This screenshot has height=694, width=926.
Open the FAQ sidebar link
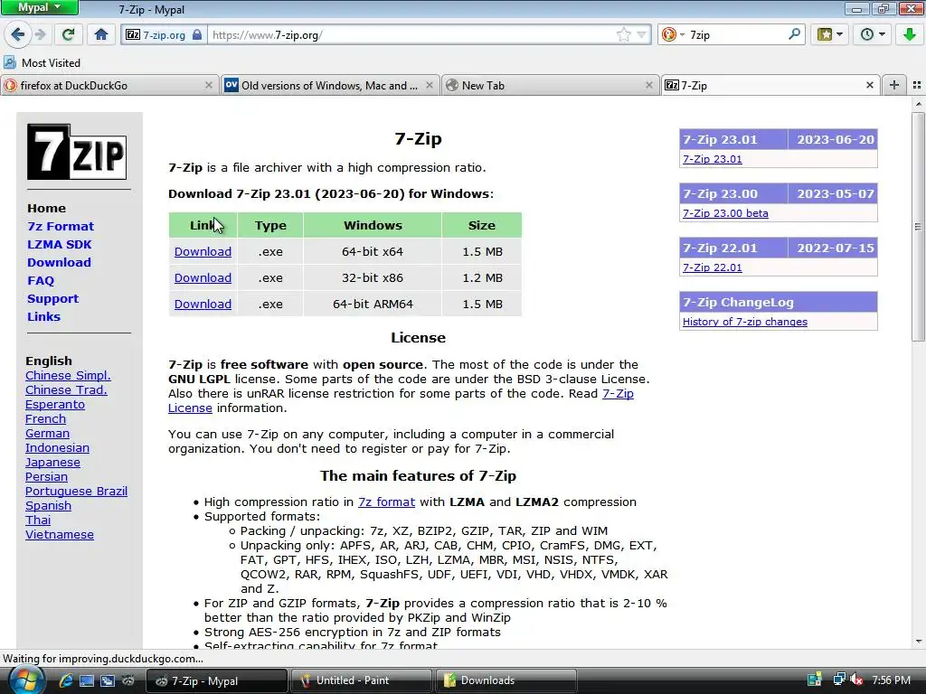40,280
